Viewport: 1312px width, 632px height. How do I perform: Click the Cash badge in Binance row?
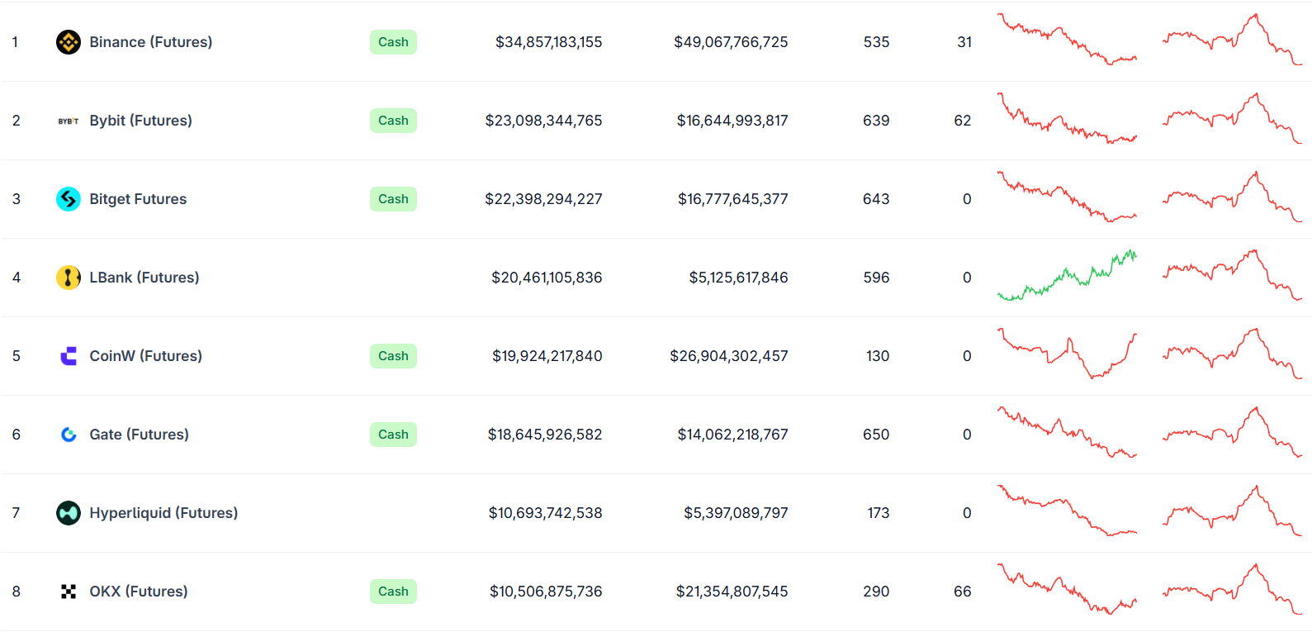click(x=393, y=42)
